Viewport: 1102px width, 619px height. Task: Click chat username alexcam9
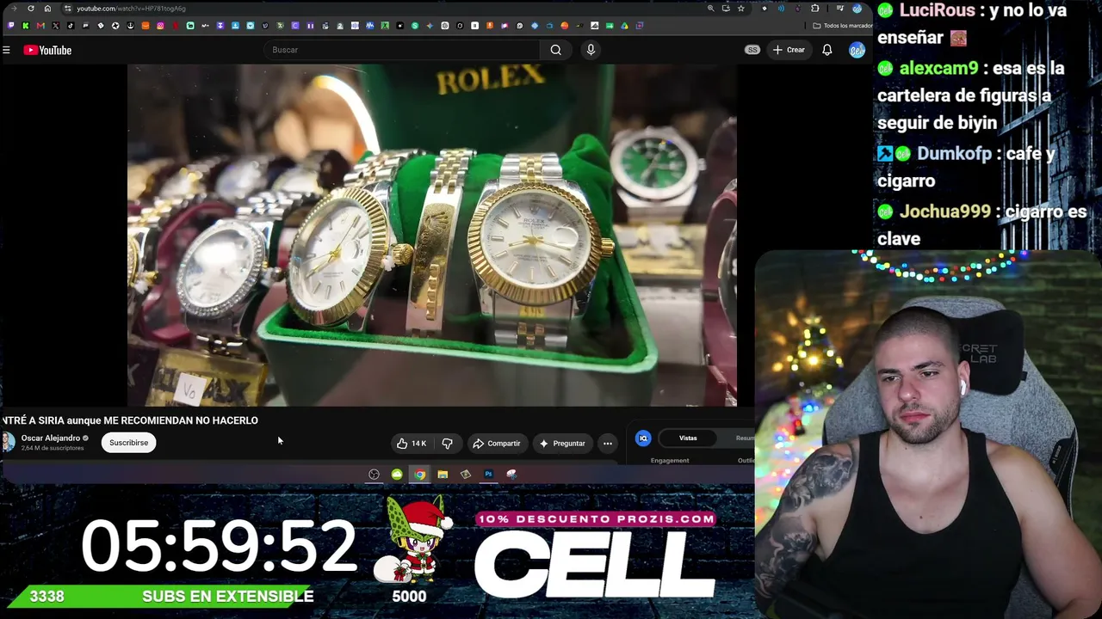click(938, 69)
